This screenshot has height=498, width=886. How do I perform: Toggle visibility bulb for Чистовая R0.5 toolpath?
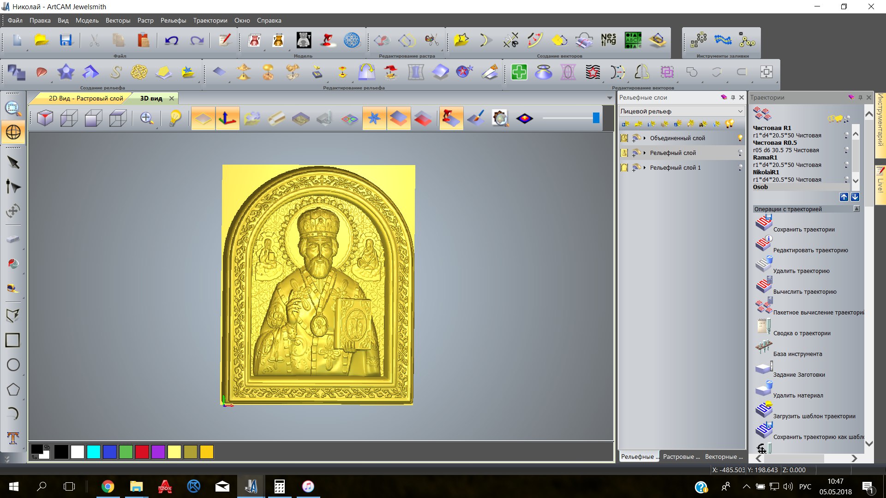[x=846, y=150]
